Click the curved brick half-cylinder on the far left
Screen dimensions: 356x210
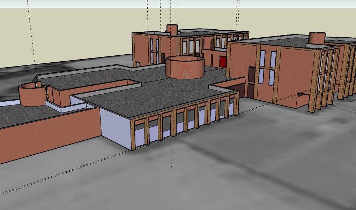[x=31, y=96]
